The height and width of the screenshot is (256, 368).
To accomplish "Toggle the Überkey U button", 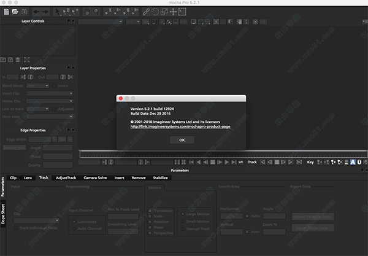I will [359, 162].
